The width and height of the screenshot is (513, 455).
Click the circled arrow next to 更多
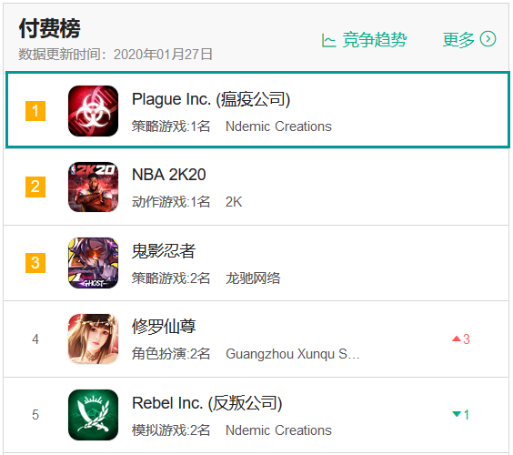pyautogui.click(x=488, y=39)
